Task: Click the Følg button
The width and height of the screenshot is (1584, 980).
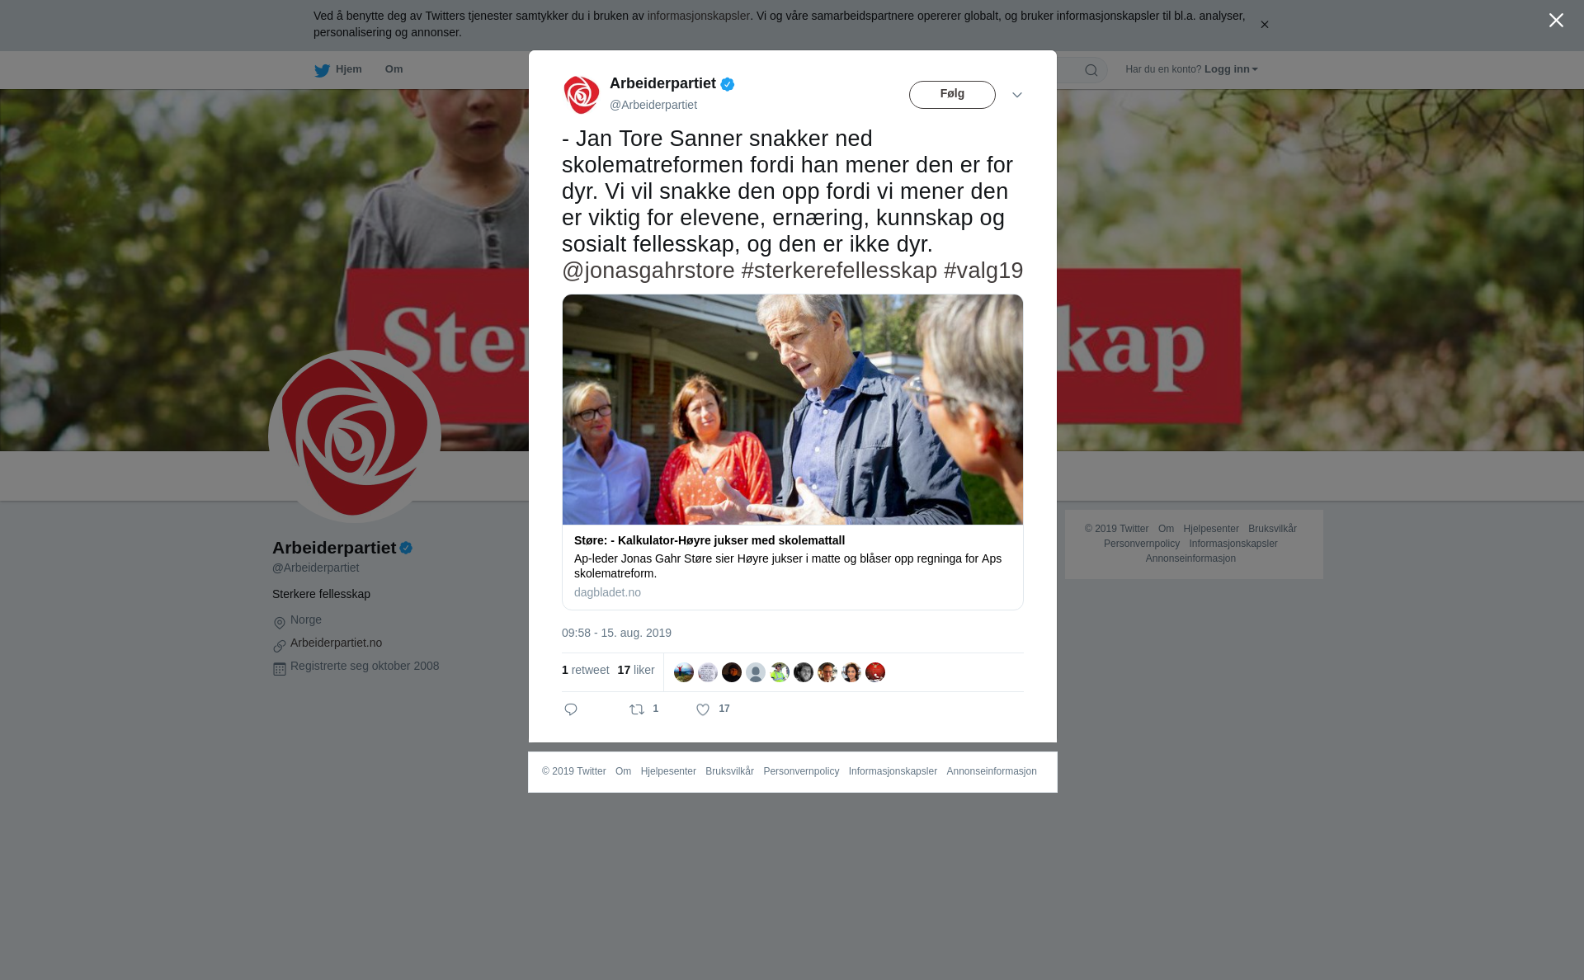Action: 952,95
